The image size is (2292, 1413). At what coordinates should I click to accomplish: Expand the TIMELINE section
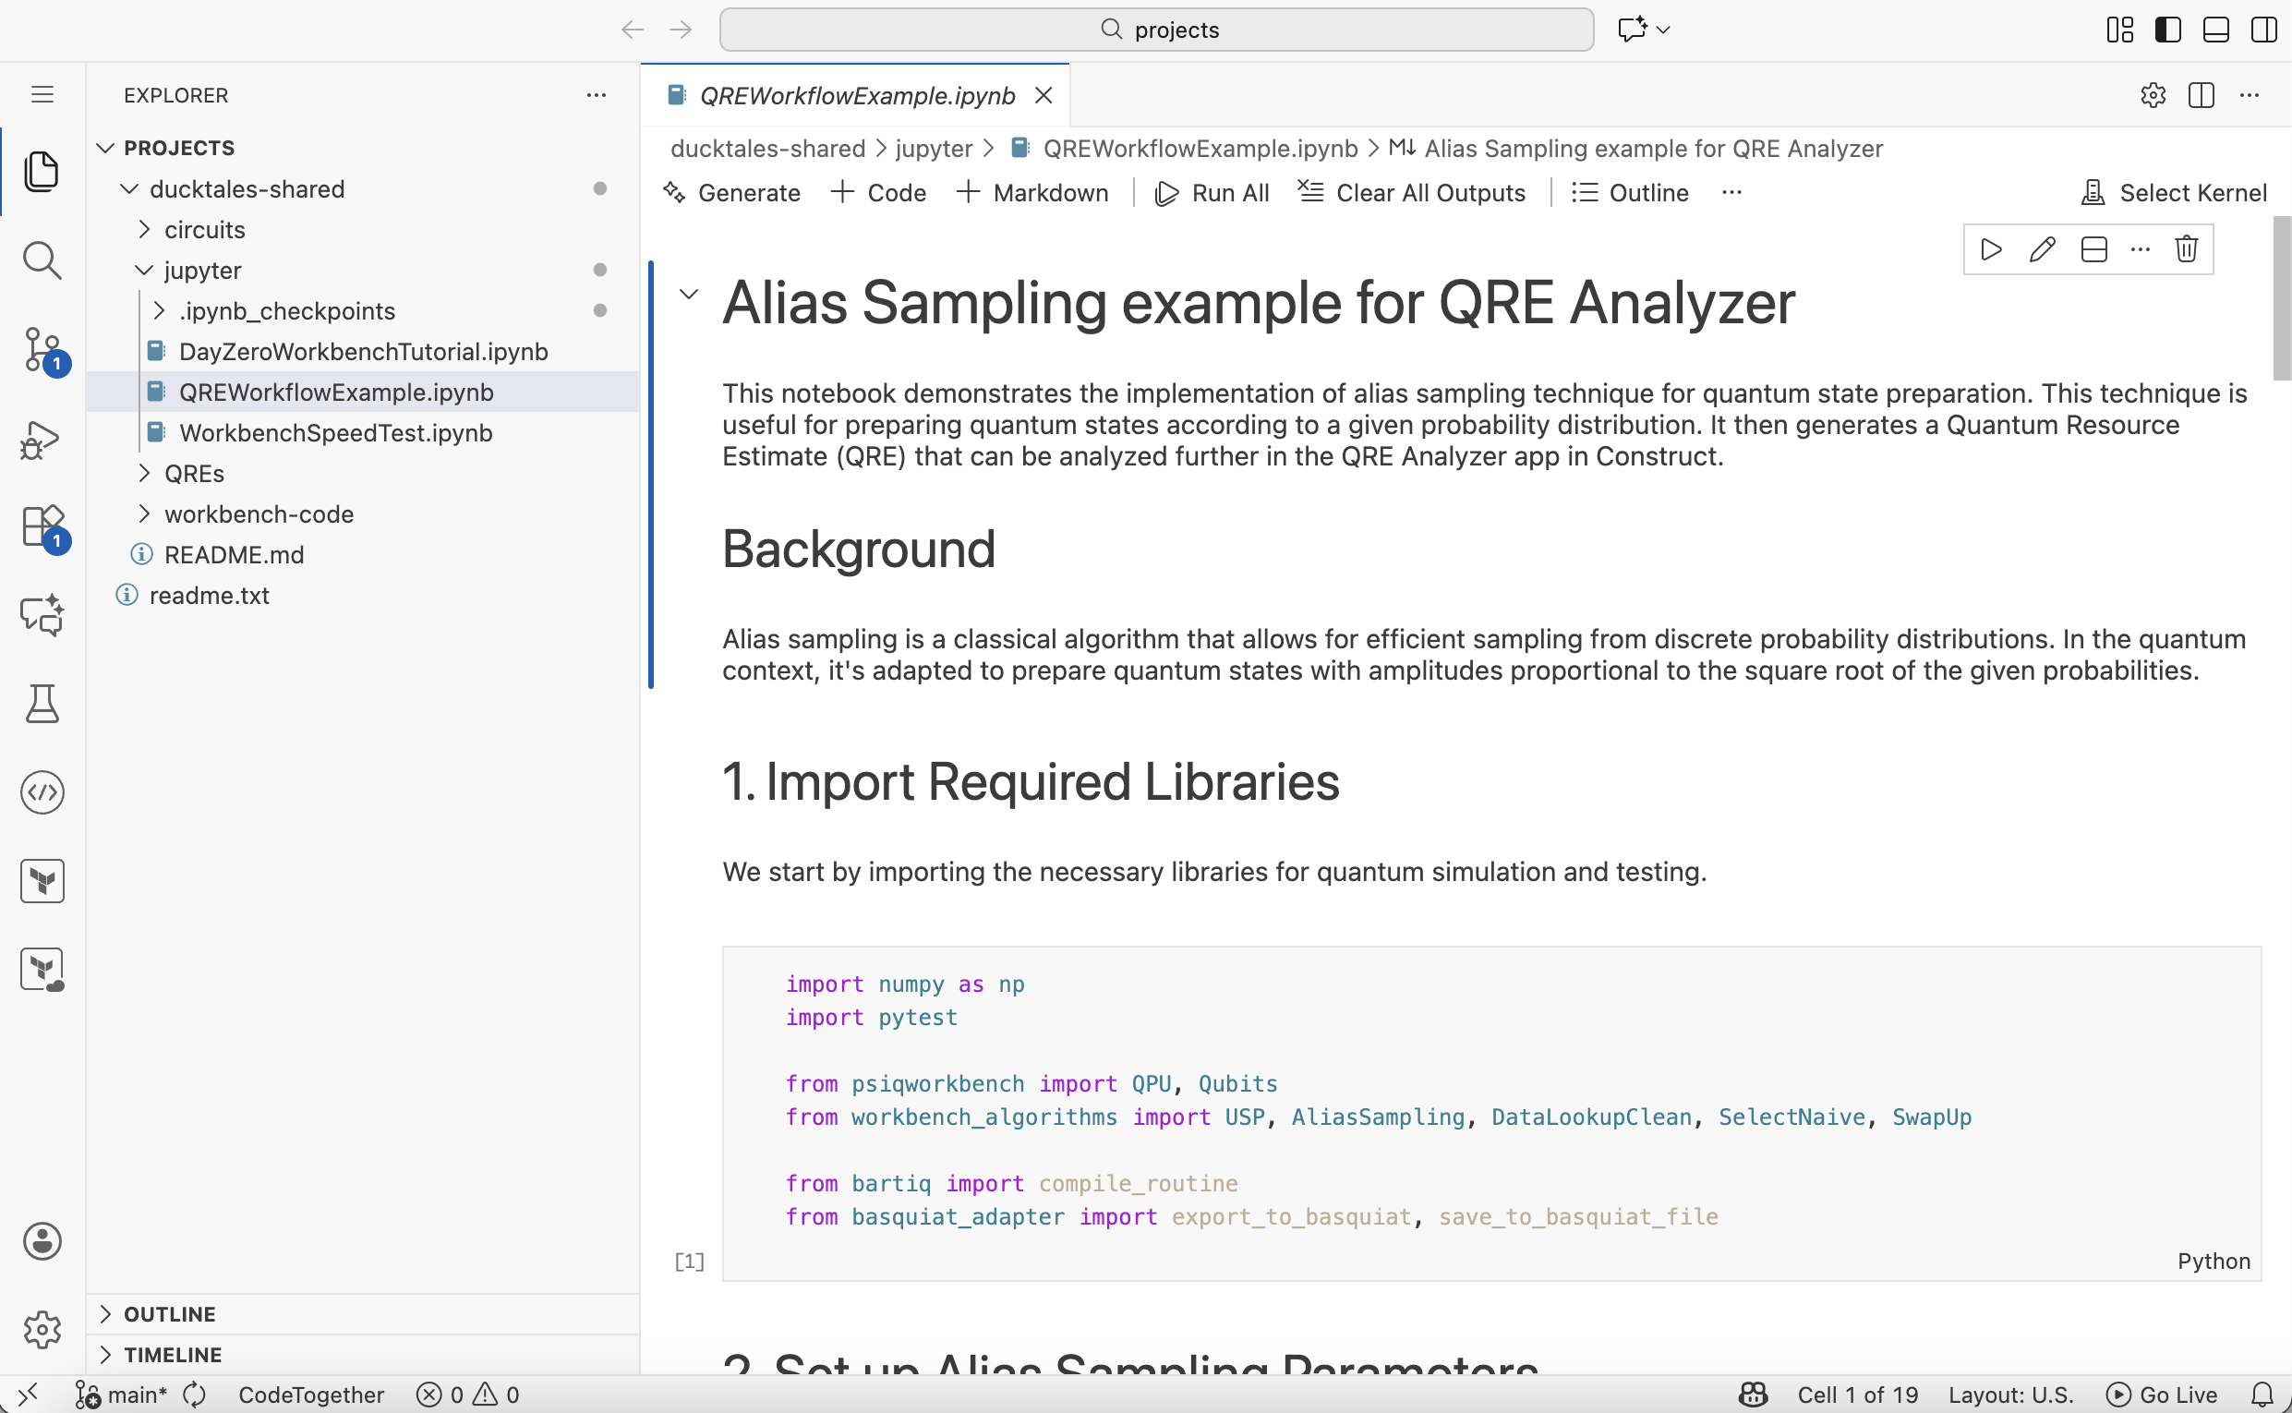coord(363,1354)
